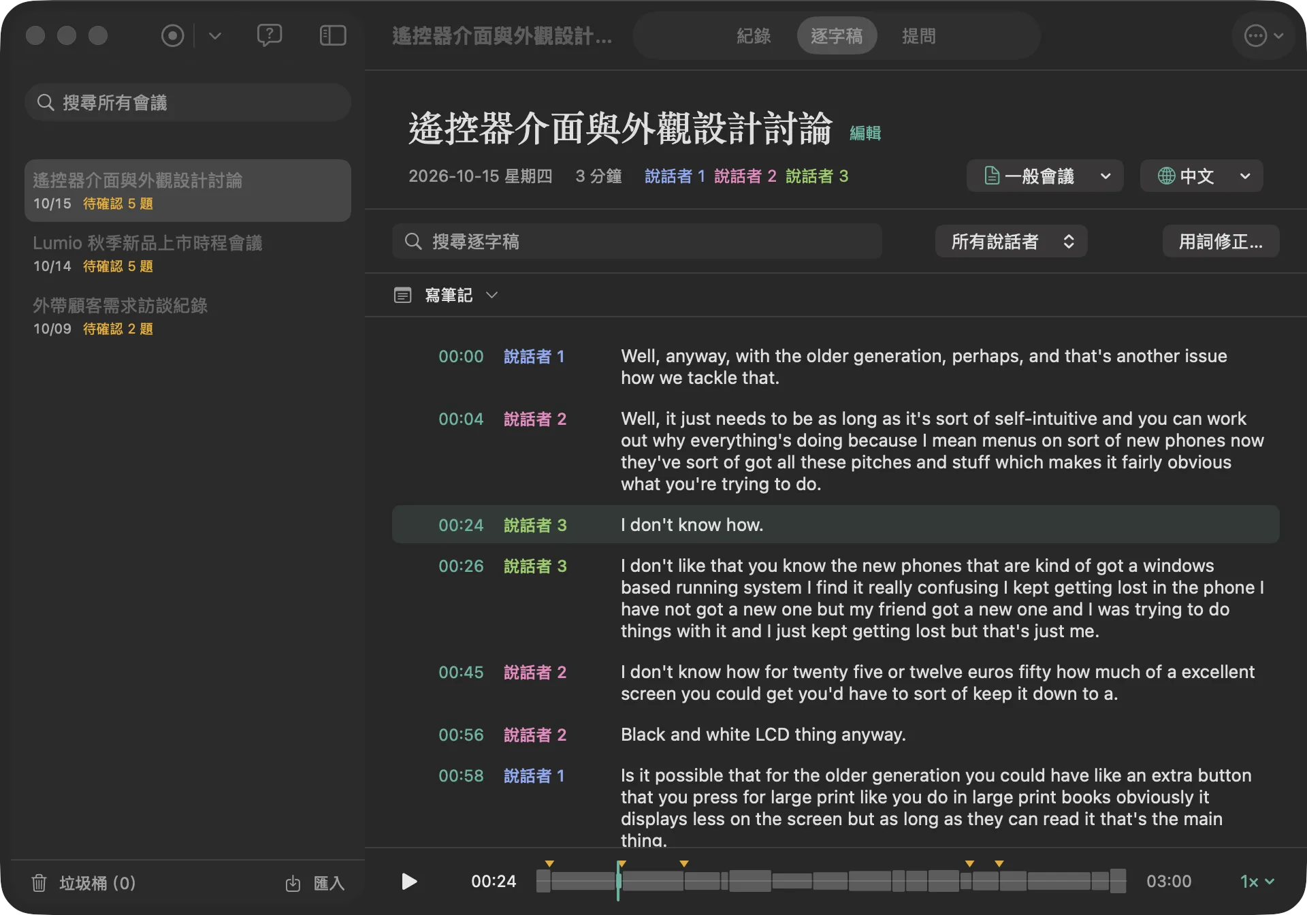The width and height of the screenshot is (1307, 915).
Task: Select the Lumio 秋季新品上市時程會議 meeting
Action: [188, 253]
